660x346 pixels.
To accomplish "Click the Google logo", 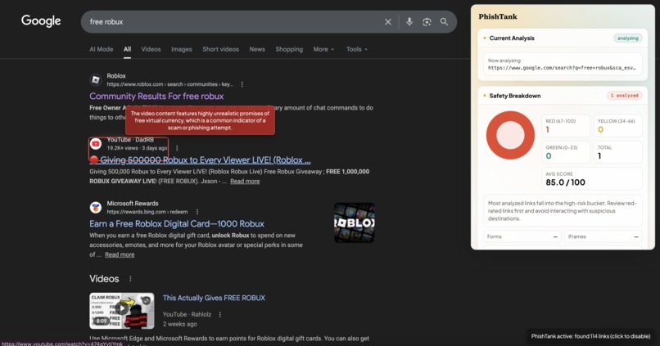I will 41,20.
